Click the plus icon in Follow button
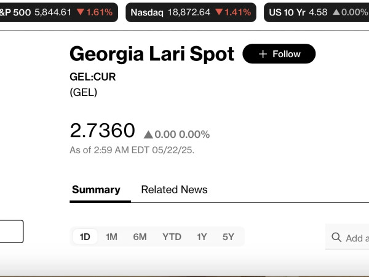Screen dimensions: 369x277 [263, 54]
